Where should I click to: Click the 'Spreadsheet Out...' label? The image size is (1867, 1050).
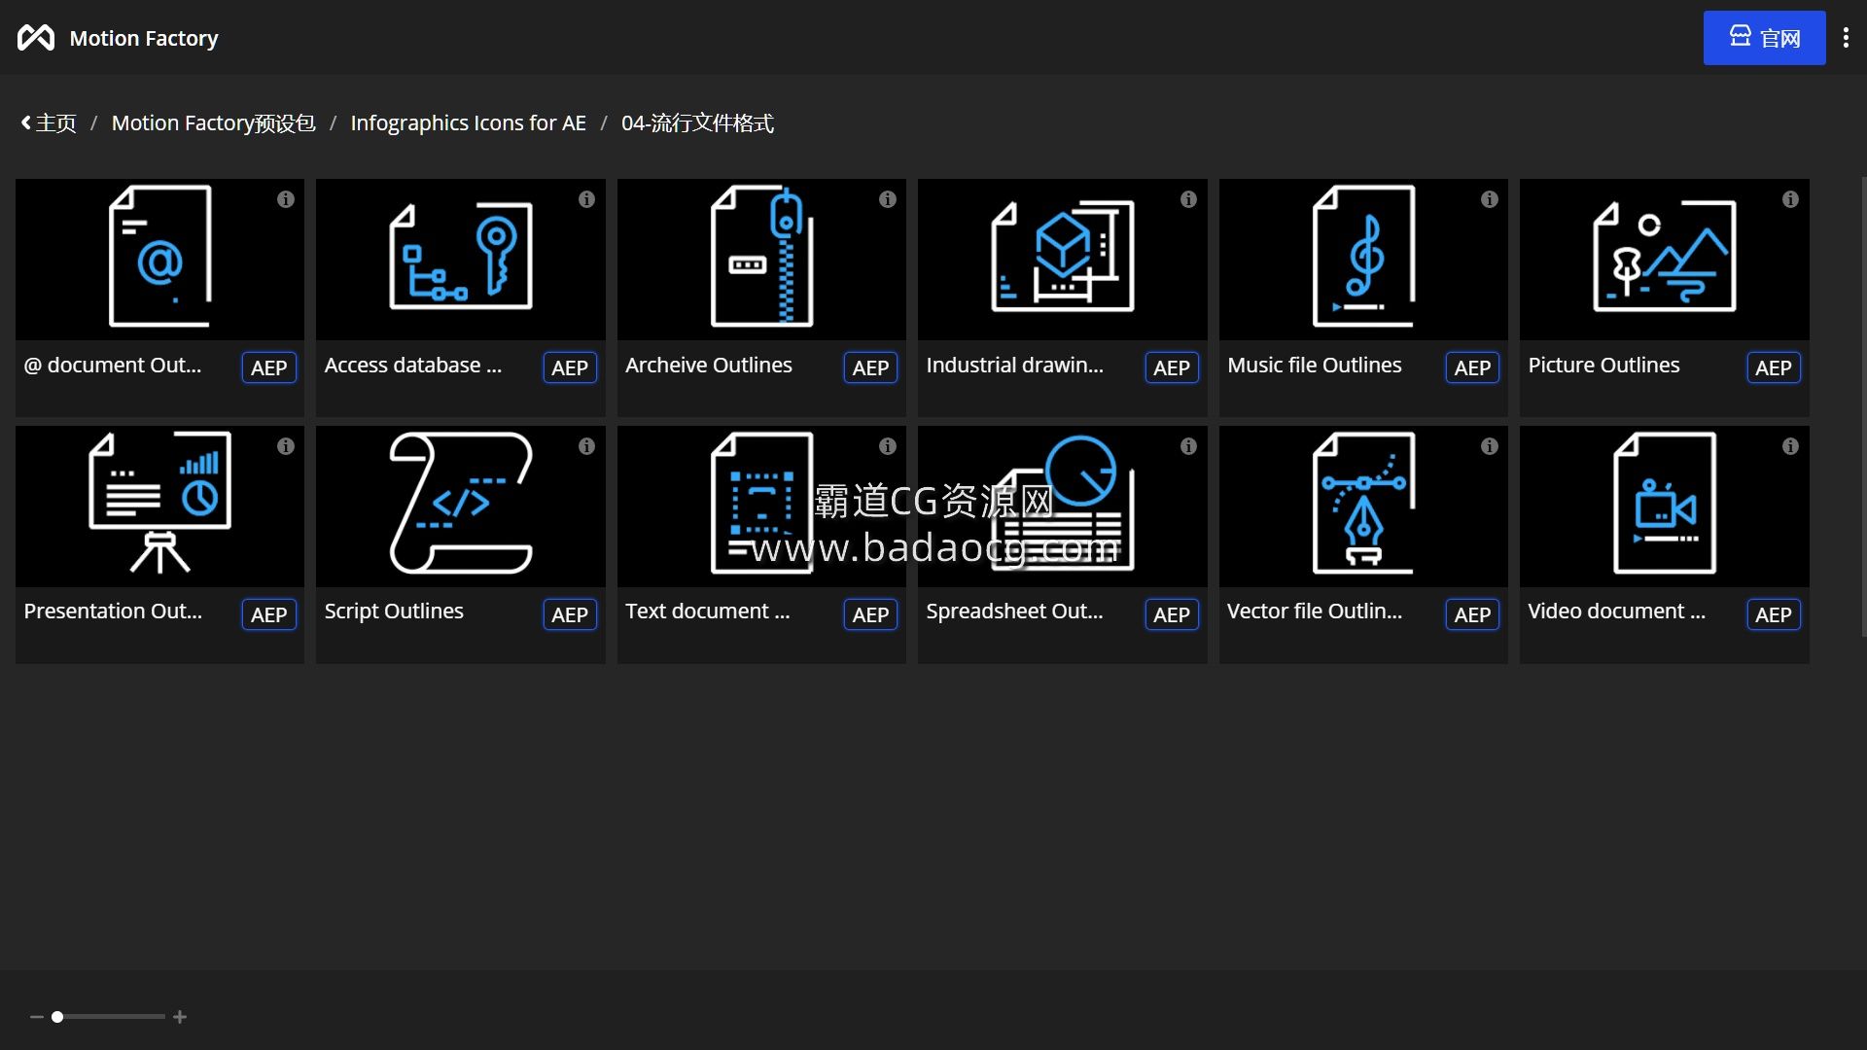[x=1014, y=612]
